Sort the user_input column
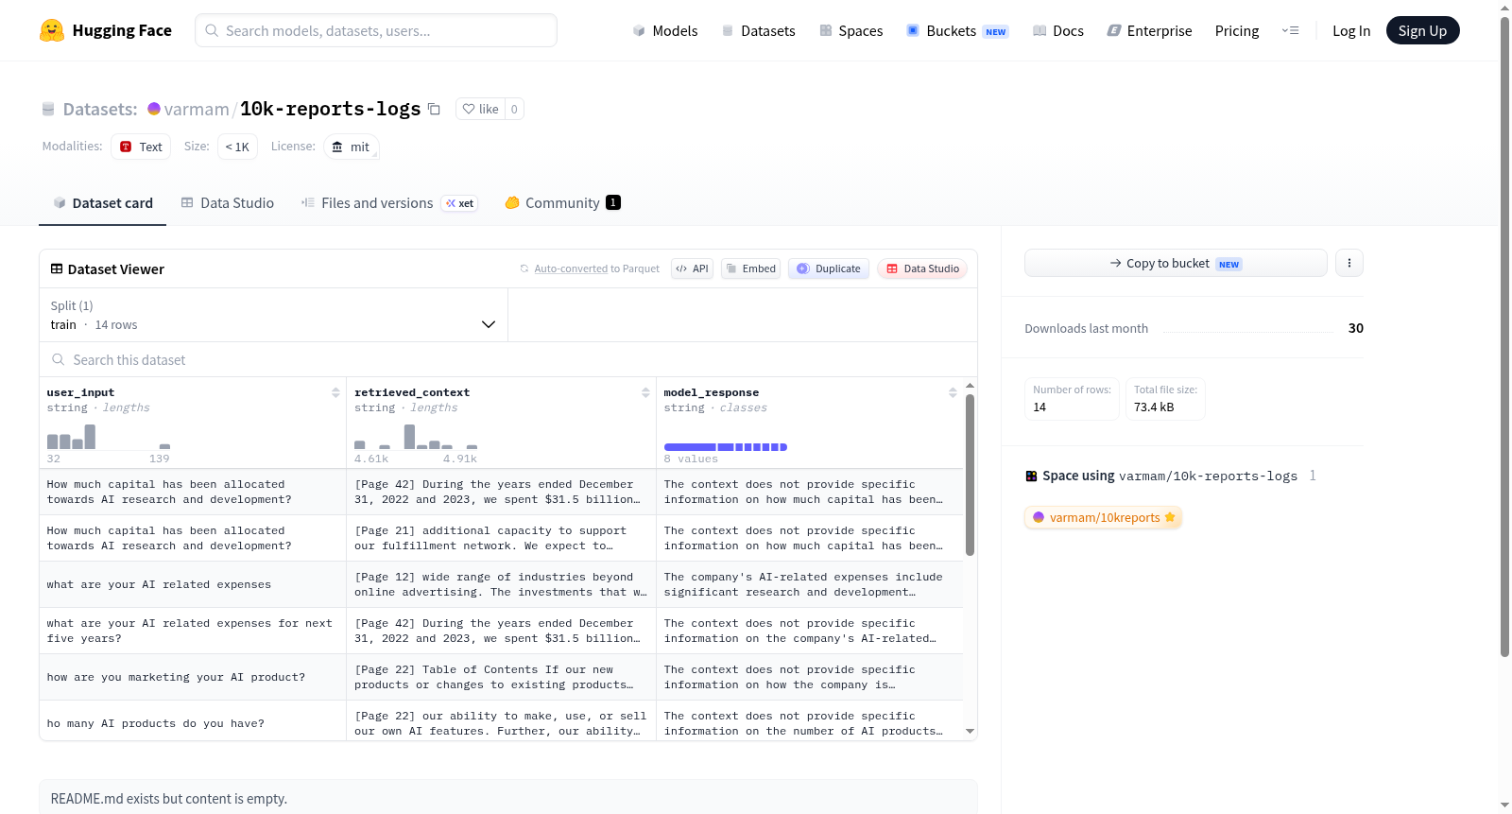This screenshot has width=1512, height=814. click(x=335, y=392)
